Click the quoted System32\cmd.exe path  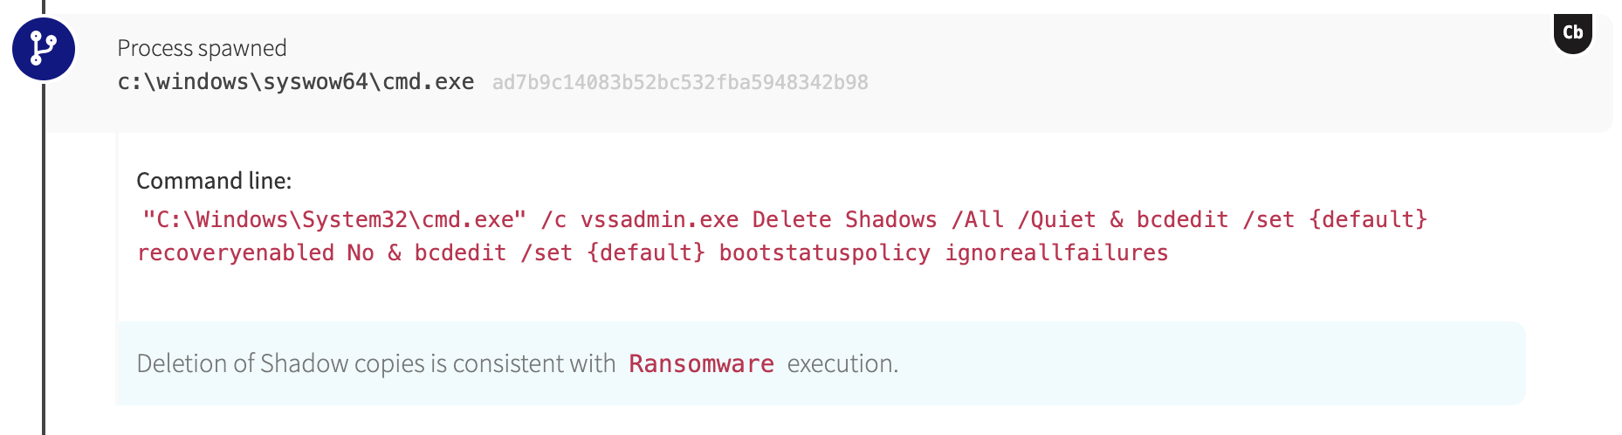pyautogui.click(x=334, y=219)
